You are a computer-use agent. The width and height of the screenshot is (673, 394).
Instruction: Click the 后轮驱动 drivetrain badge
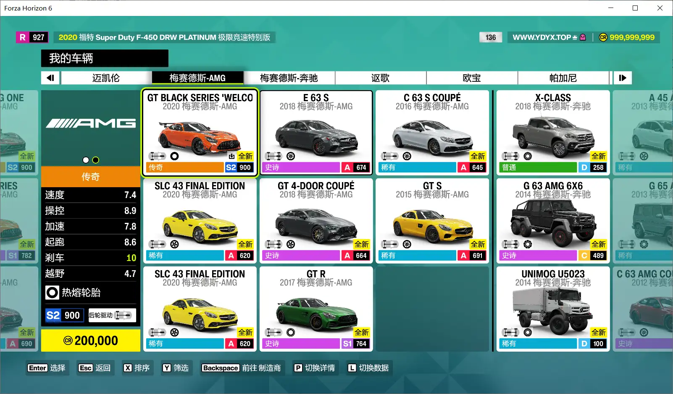112,315
